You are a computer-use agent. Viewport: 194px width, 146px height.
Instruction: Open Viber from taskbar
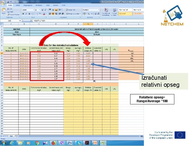[x=62, y=143]
